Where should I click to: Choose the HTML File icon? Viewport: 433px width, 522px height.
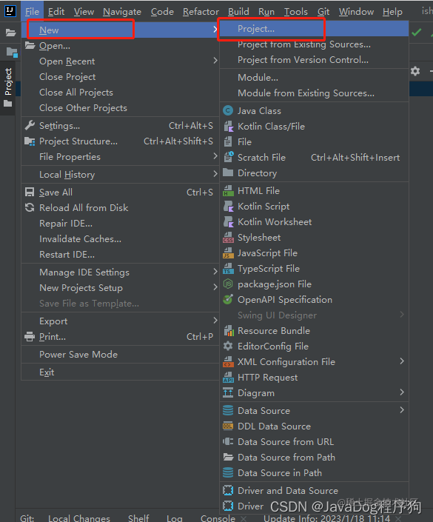click(x=228, y=191)
